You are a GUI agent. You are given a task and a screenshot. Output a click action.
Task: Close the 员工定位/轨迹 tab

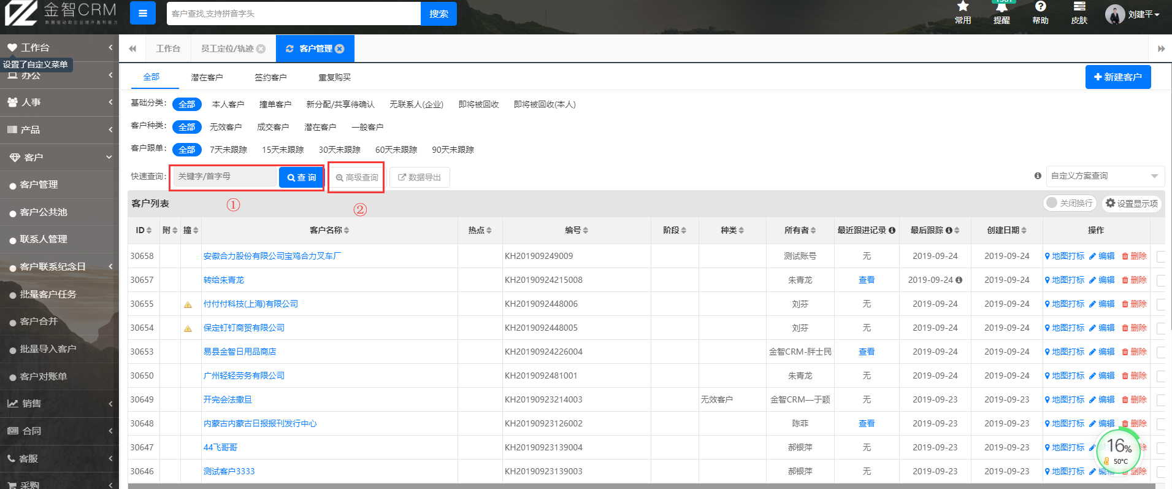click(261, 48)
